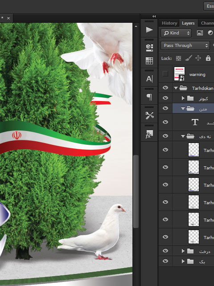Viewport: 214px width, 286px height.
Task: Click the scroll-up arrow of canvas
Action: pyautogui.click(x=136, y=26)
